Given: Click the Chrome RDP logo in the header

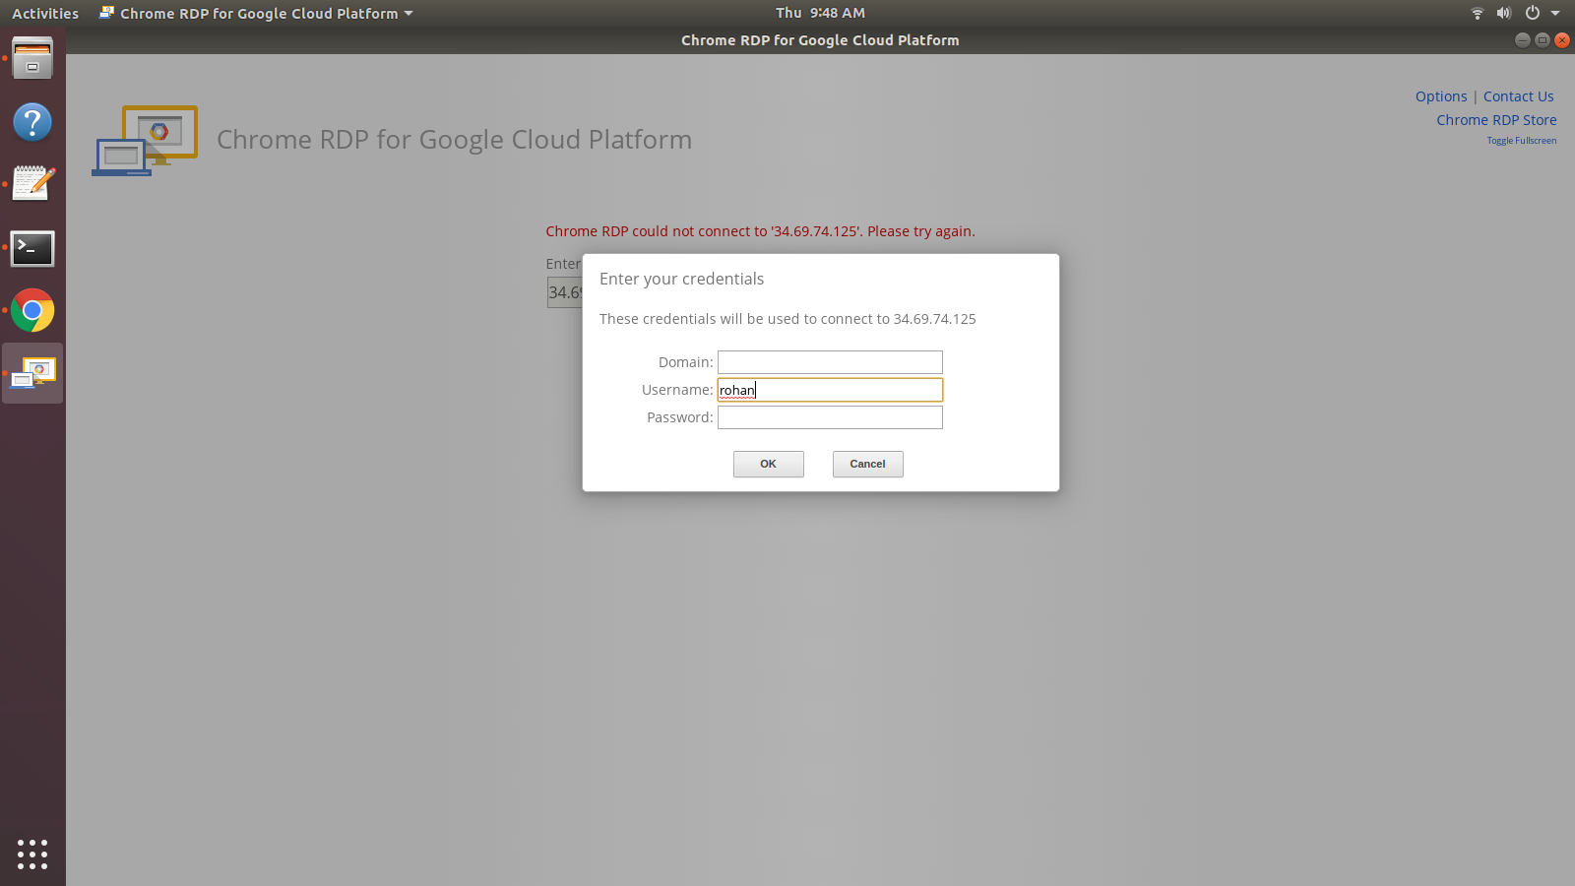Looking at the screenshot, I should pyautogui.click(x=146, y=141).
